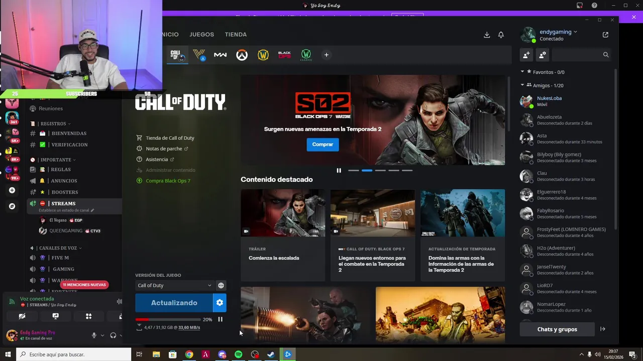Screen dimensions: 643x361
Task: Click Discord voice noise suppression icon
Action: tap(119, 301)
